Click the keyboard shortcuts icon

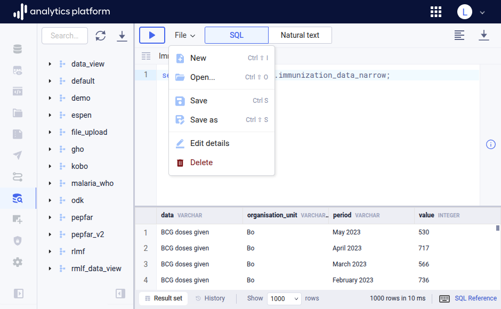[444, 298]
